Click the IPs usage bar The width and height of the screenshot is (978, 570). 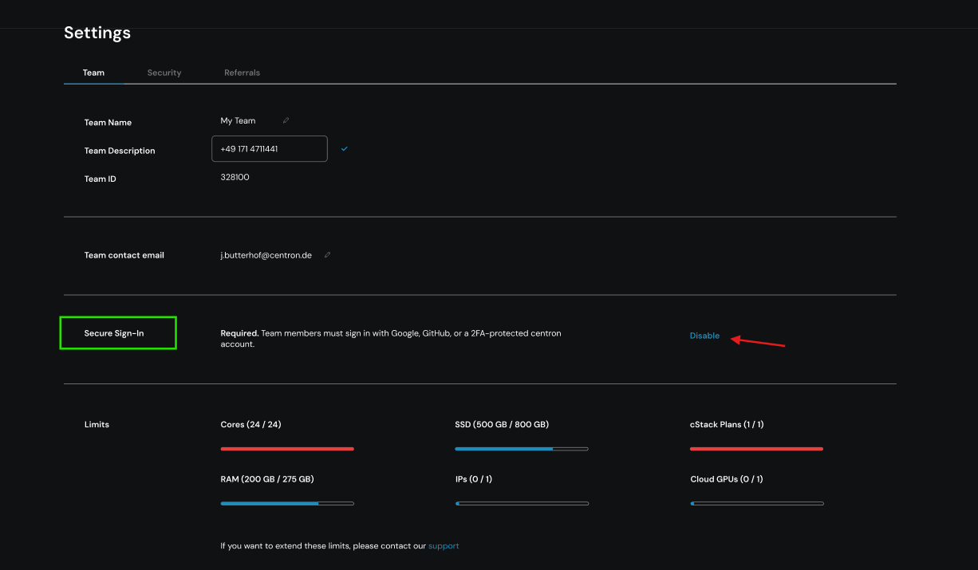522,504
